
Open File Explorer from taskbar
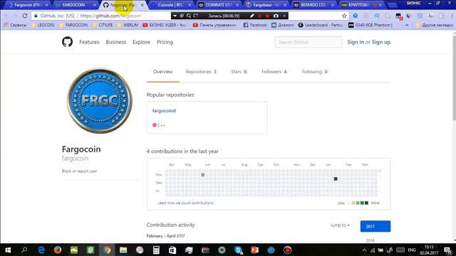[123, 250]
